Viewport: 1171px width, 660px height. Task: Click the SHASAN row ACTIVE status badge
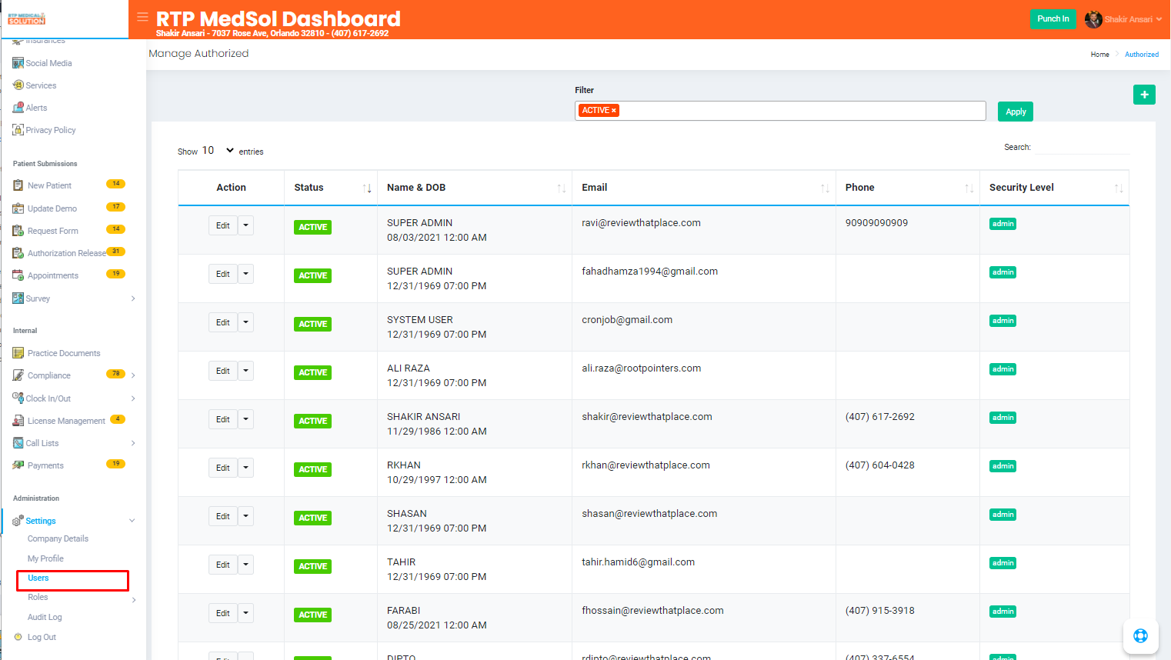click(313, 518)
